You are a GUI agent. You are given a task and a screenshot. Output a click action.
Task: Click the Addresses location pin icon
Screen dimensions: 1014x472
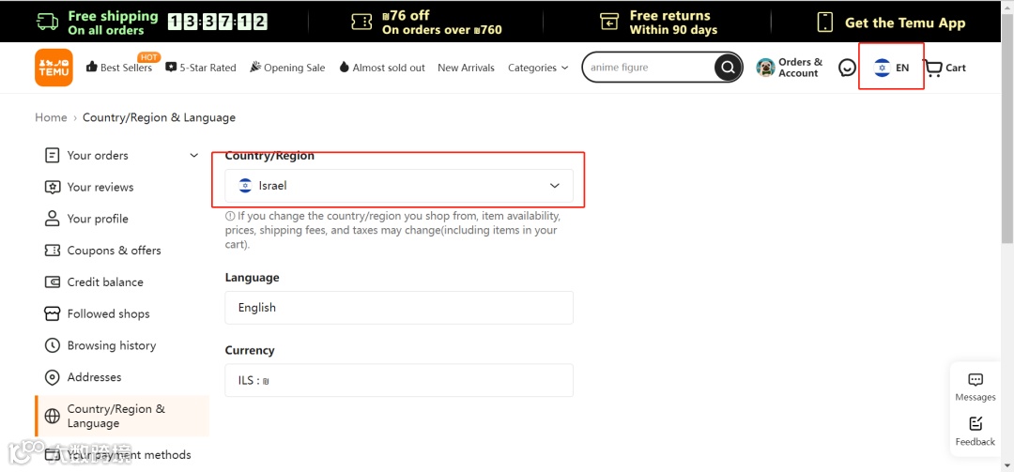tap(52, 377)
